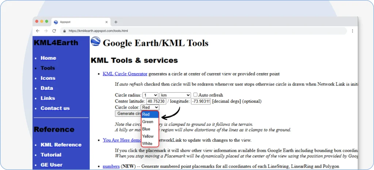Viewport: 374px width, 170px height.
Task: Open the browser three-dot menu
Action: point(352,31)
